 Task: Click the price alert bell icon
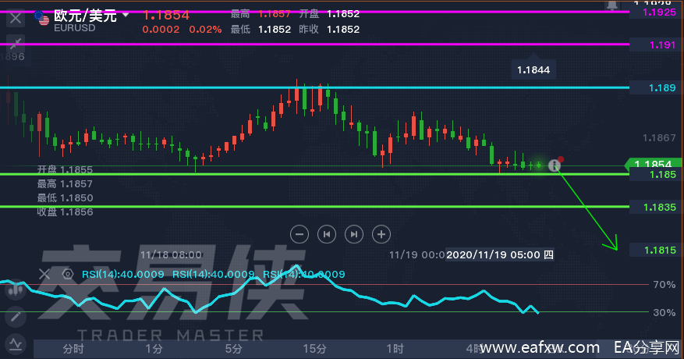click(613, 5)
